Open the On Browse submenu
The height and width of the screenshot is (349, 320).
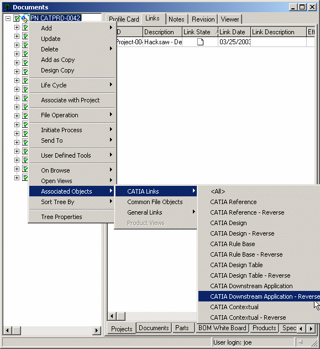72,170
